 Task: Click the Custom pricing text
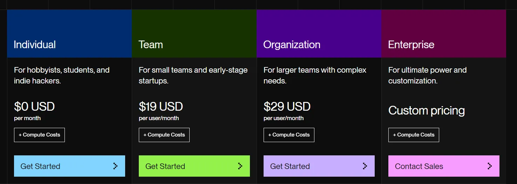(x=427, y=111)
